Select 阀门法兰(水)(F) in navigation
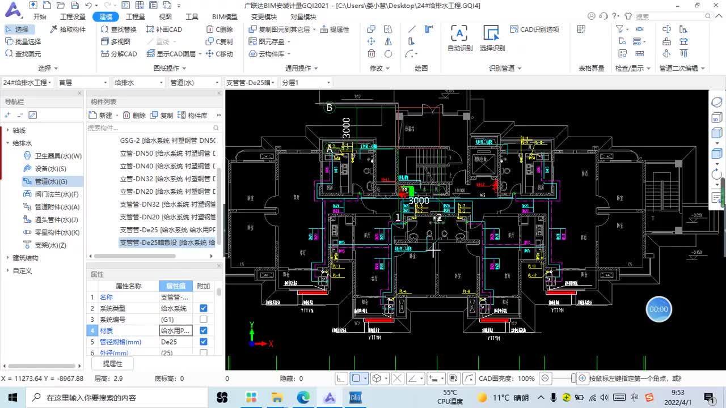Image resolution: width=726 pixels, height=408 pixels. [50, 194]
